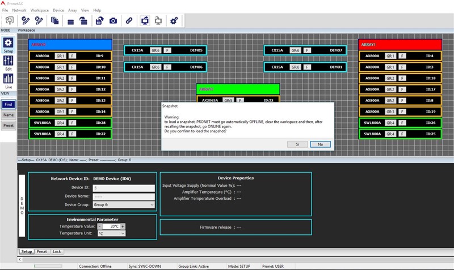
Task: Switch to Edit mode in sidebar
Action: pyautogui.click(x=8, y=63)
